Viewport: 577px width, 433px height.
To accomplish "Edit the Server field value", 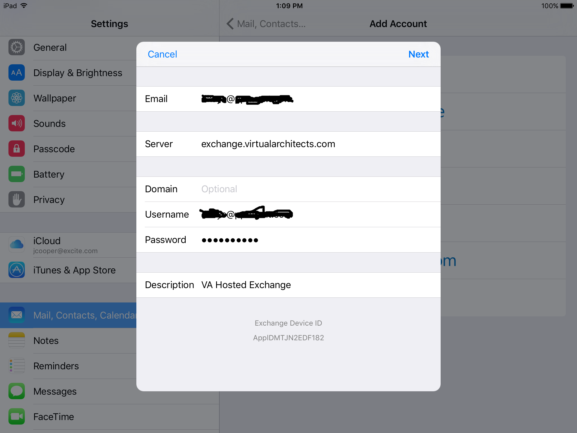I will (288, 144).
